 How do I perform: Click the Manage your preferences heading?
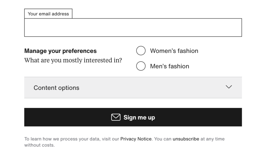click(x=60, y=51)
